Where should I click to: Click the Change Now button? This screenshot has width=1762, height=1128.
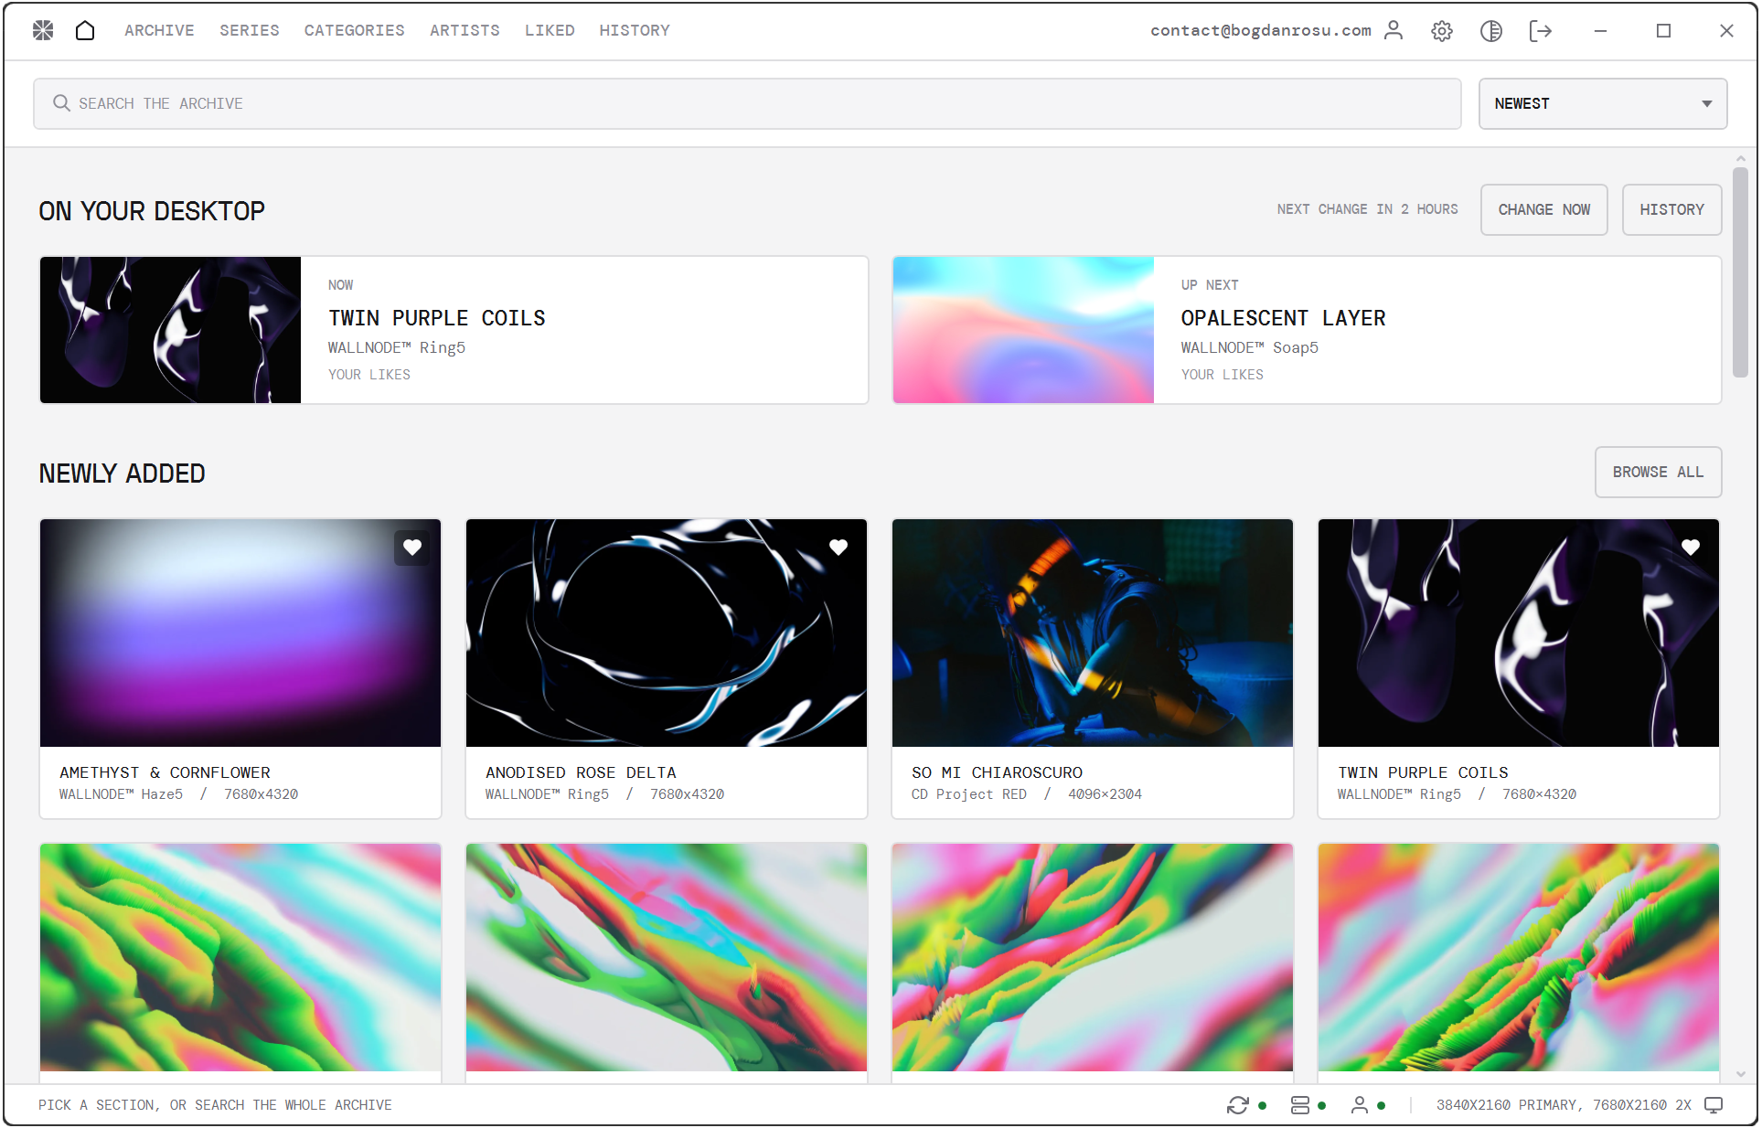[1544, 209]
